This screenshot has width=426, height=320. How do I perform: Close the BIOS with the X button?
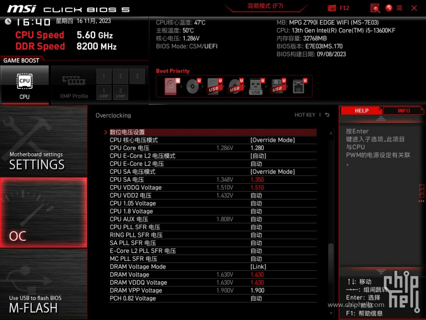tap(414, 8)
